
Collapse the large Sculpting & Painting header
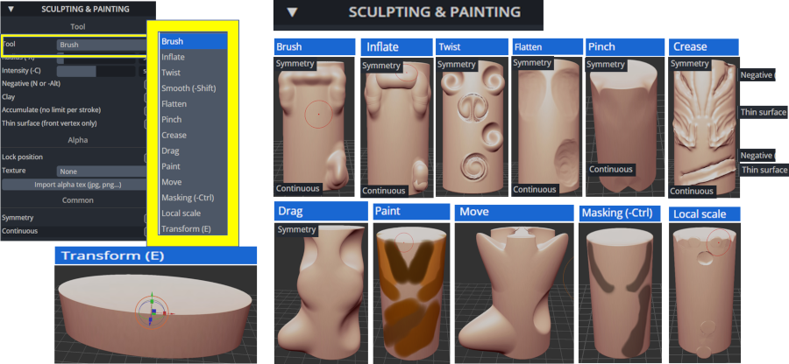pos(291,12)
